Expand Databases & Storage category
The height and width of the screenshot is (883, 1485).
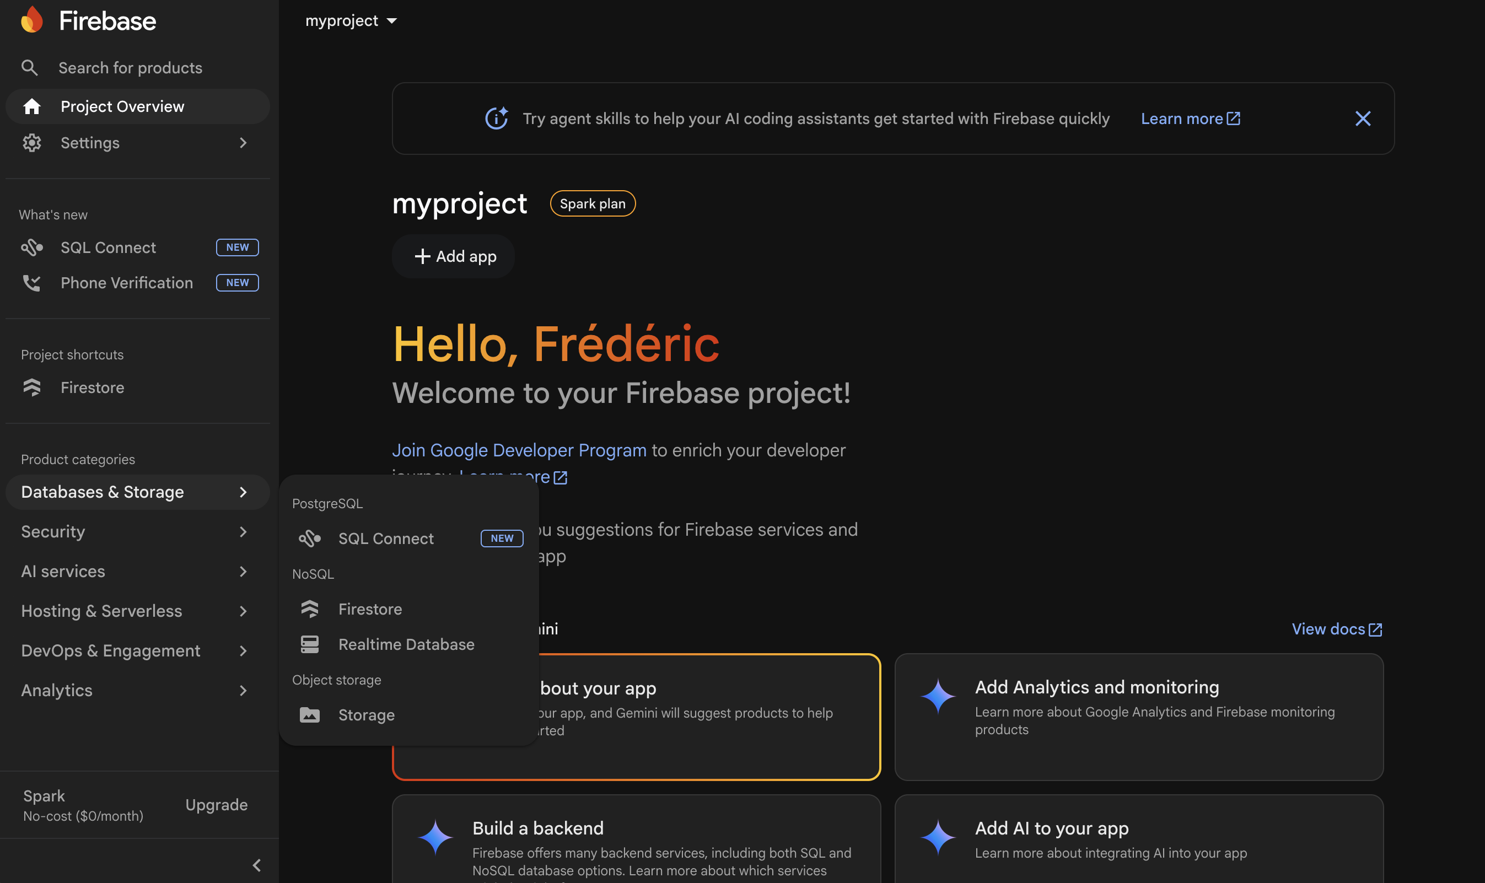pos(138,492)
